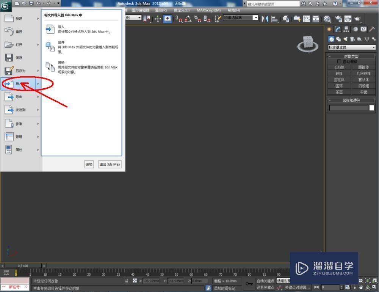
Task: Toggle Angle Snap on the toolbar
Action: [187, 19]
